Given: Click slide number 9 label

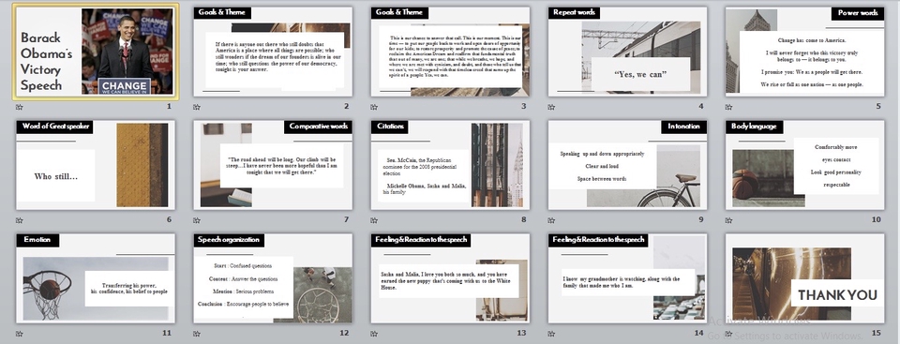Looking at the screenshot, I should (x=701, y=219).
